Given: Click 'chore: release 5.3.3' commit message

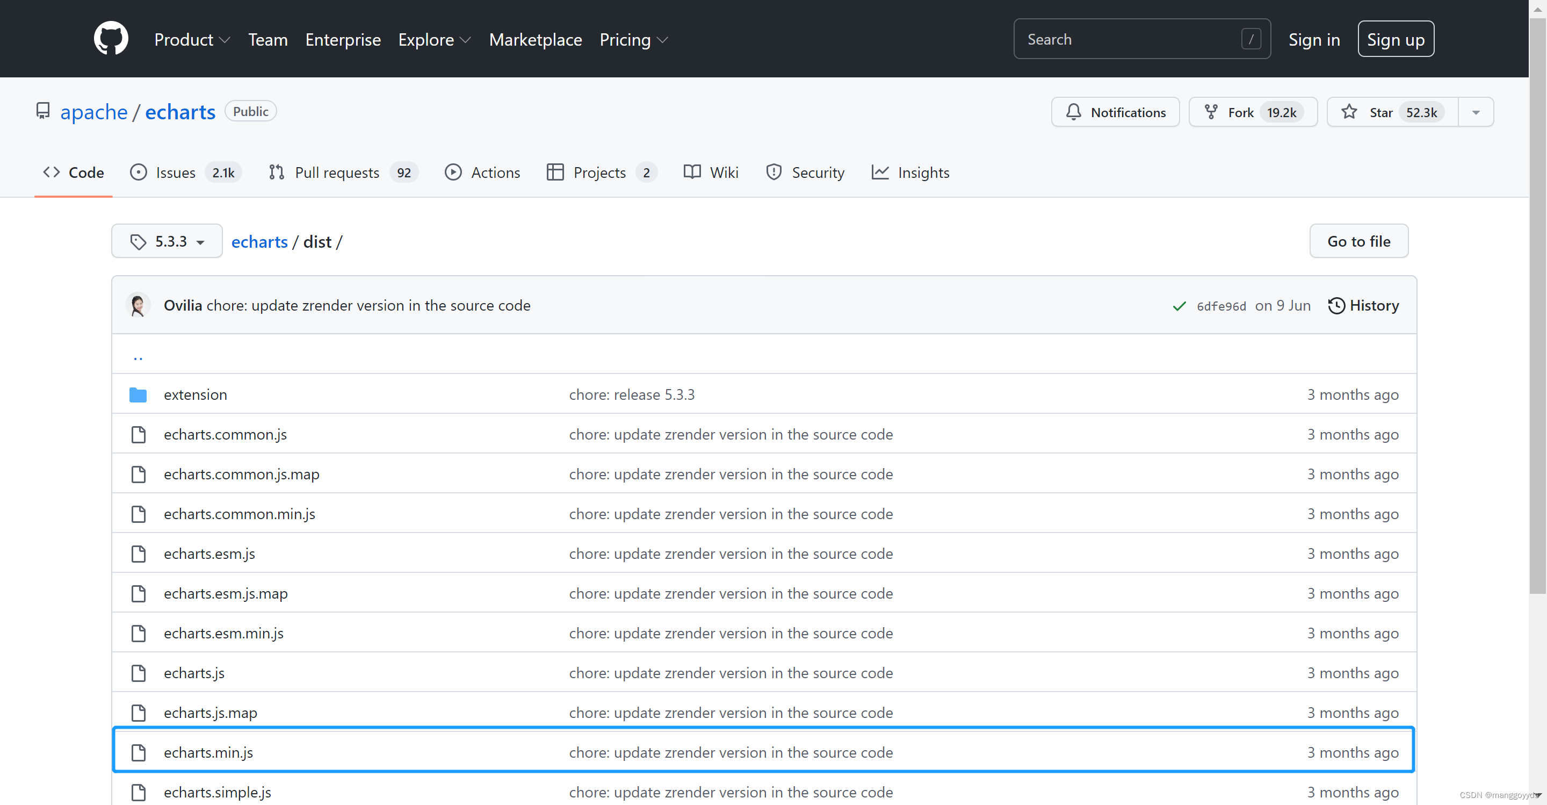Looking at the screenshot, I should pyautogui.click(x=632, y=394).
